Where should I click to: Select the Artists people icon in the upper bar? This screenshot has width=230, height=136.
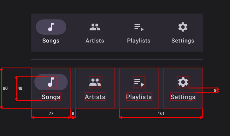95,27
